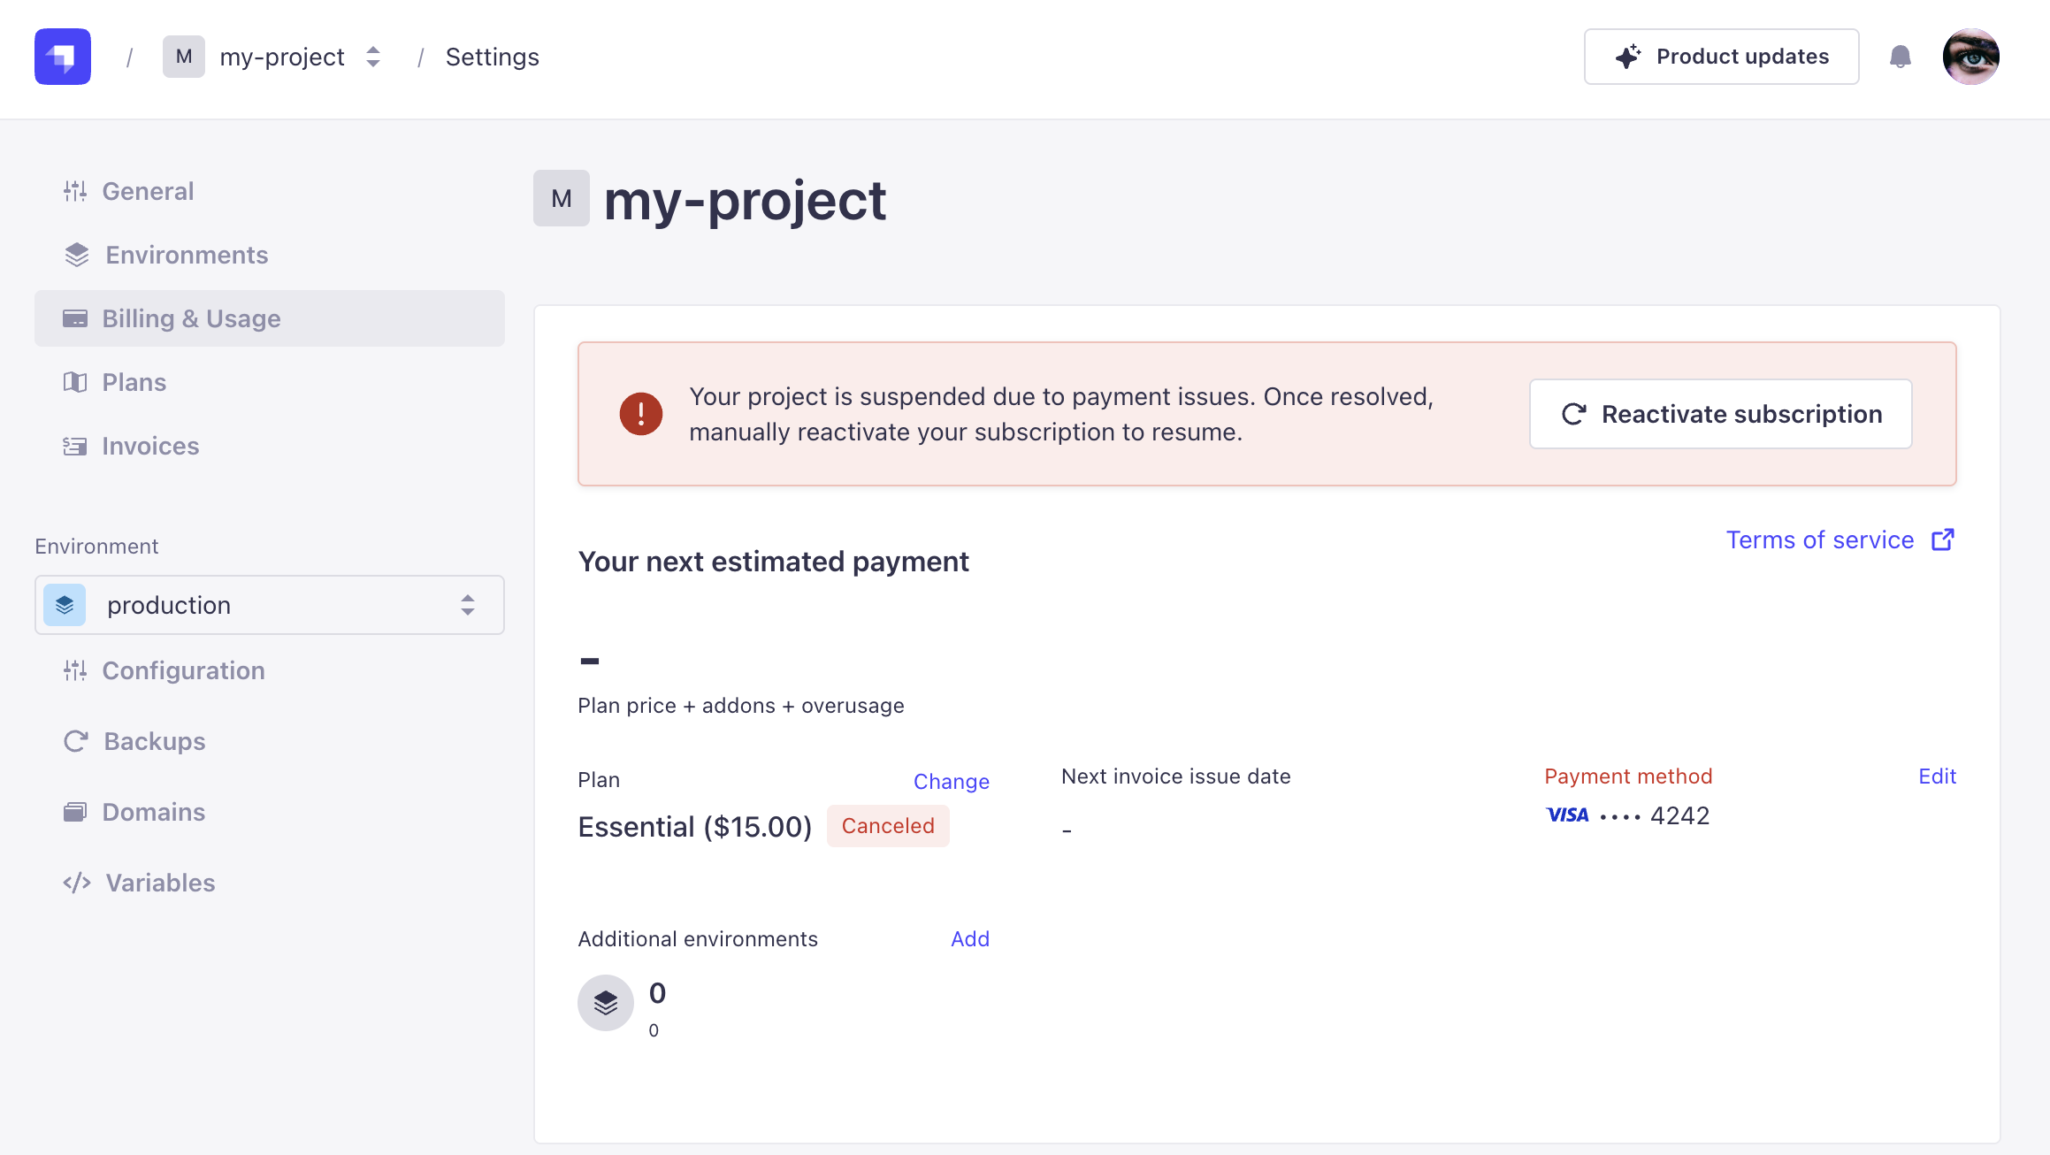This screenshot has width=2050, height=1155.
Task: Click Change next to Plan
Action: point(951,782)
